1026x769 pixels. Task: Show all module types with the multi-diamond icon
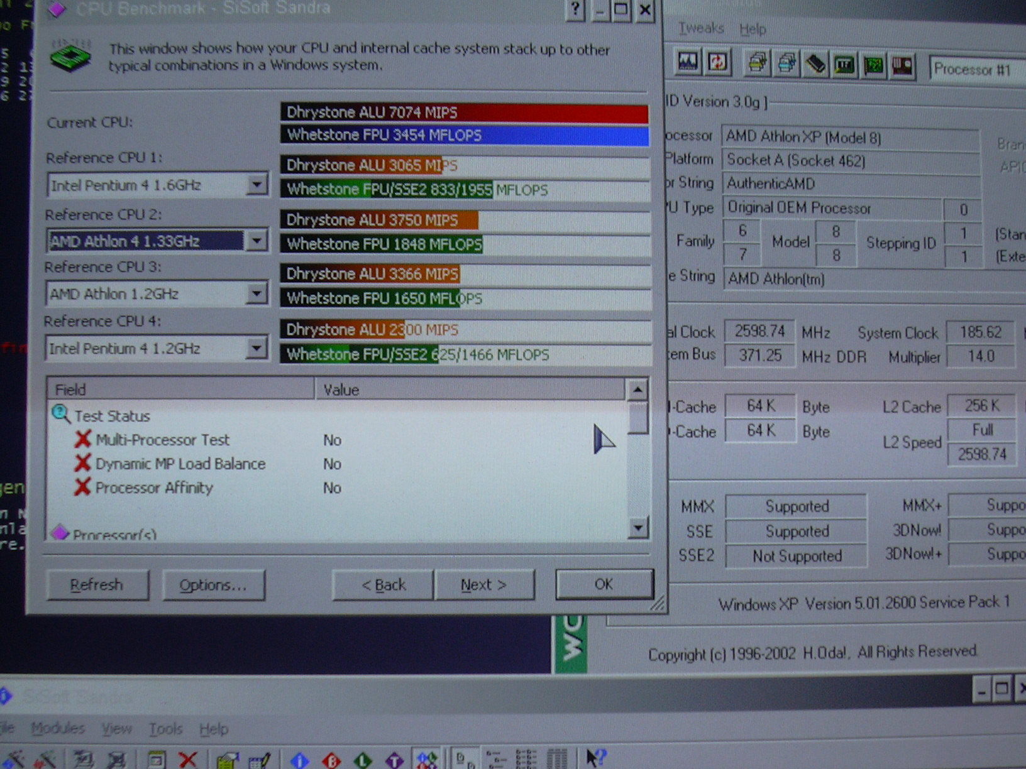pos(426,759)
